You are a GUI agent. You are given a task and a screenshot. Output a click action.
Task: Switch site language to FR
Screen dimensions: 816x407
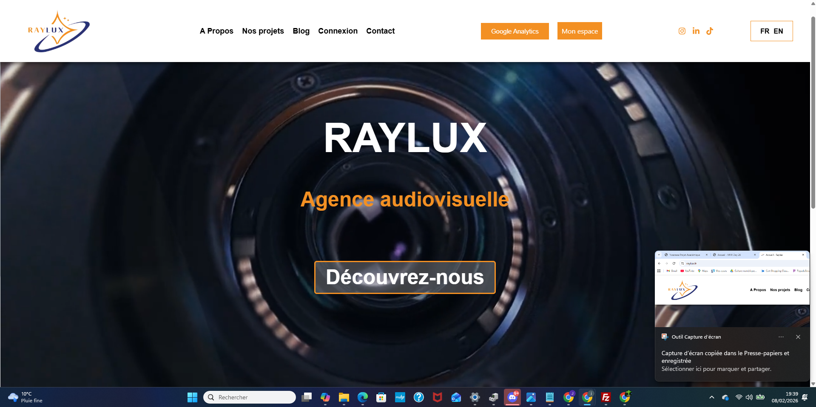(x=765, y=31)
